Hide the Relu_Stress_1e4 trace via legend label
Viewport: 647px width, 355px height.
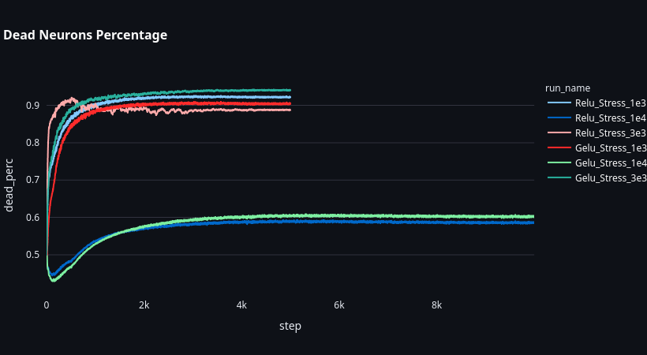click(x=611, y=118)
